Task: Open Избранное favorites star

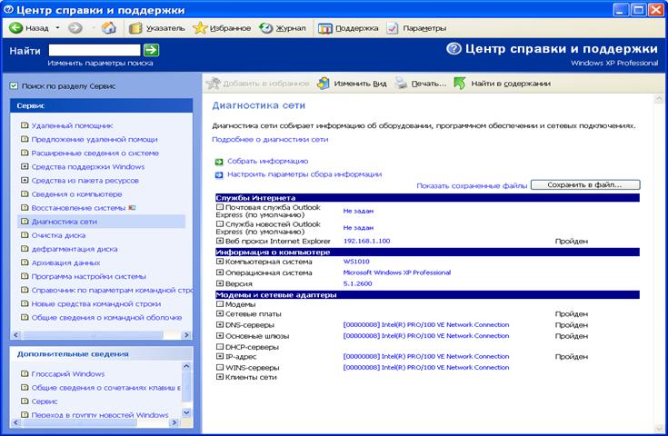Action: (200, 28)
